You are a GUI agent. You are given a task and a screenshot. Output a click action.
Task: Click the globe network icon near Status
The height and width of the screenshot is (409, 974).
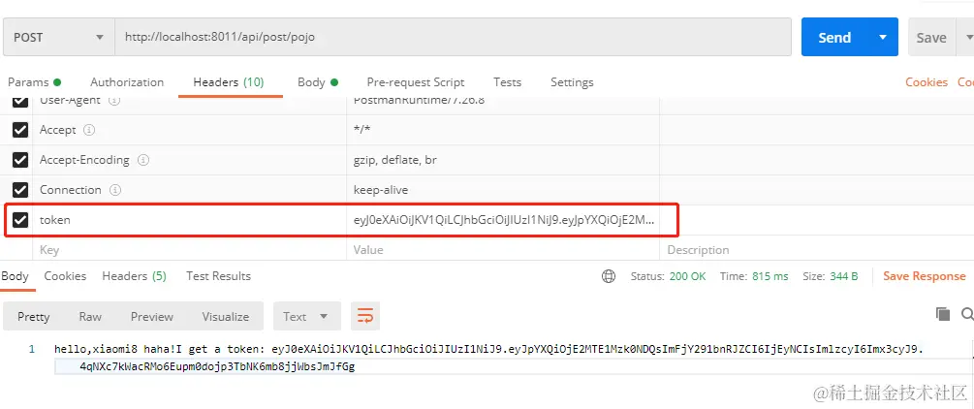[609, 276]
